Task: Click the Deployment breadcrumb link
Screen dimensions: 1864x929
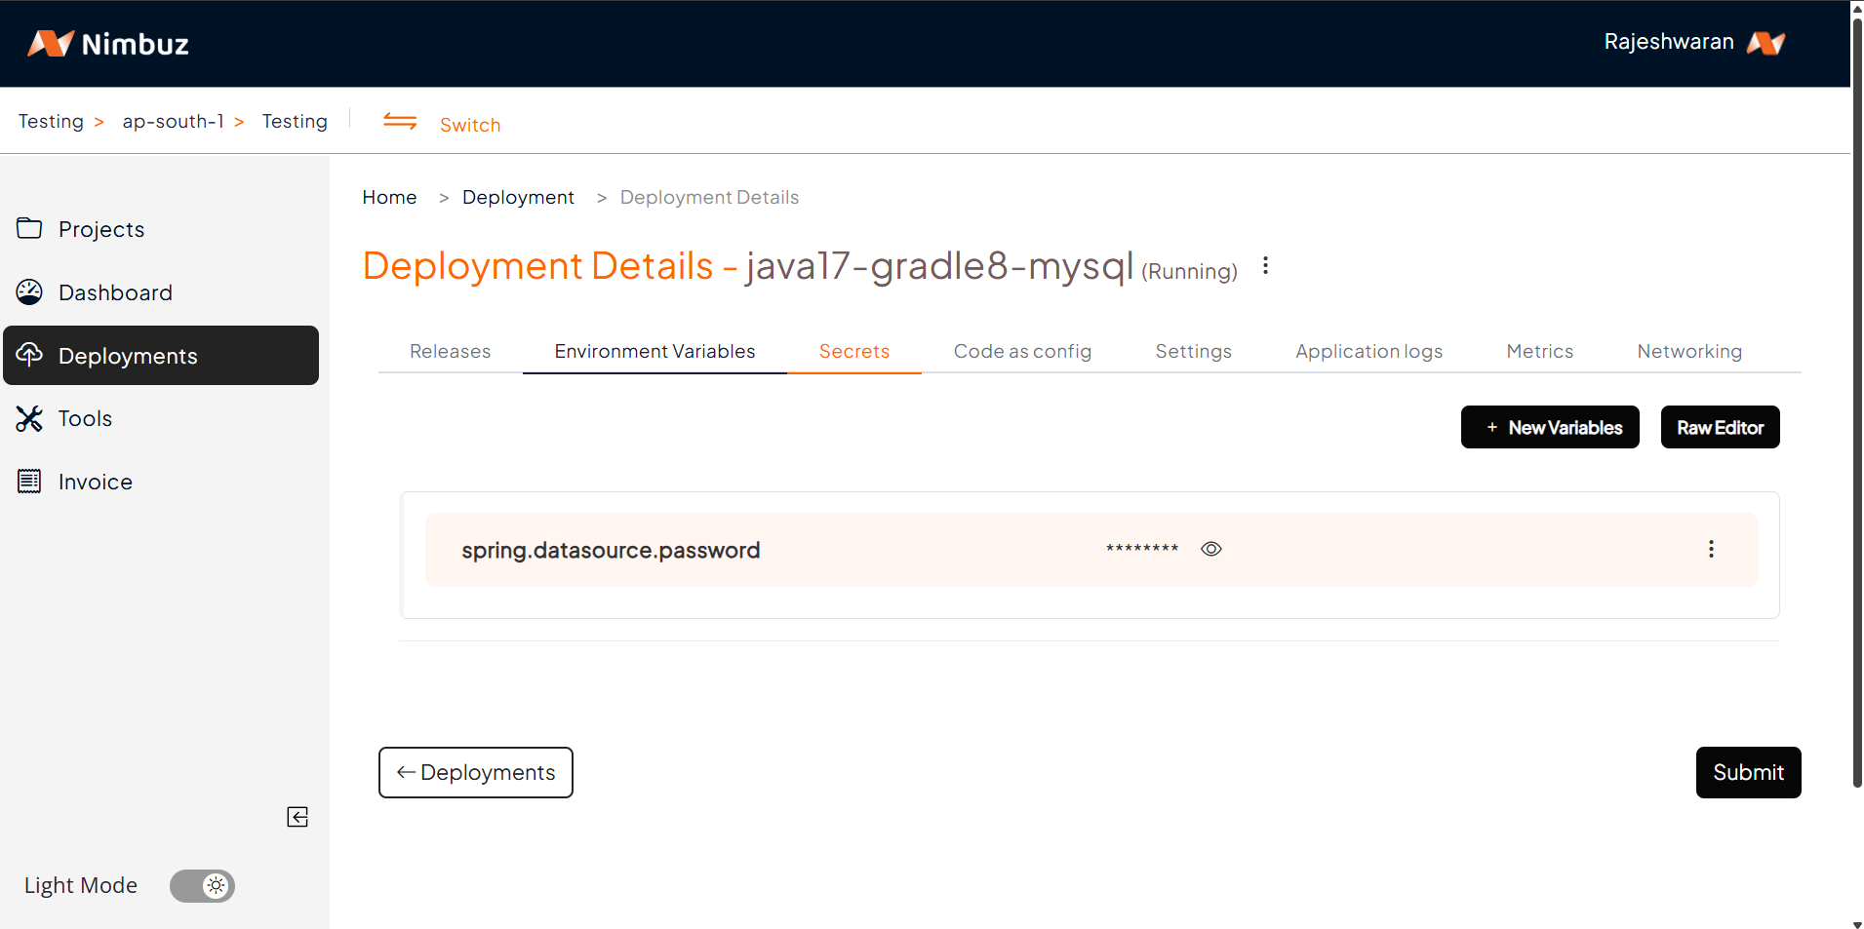Action: click(x=518, y=197)
